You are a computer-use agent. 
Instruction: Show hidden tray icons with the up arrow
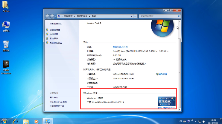(195, 121)
